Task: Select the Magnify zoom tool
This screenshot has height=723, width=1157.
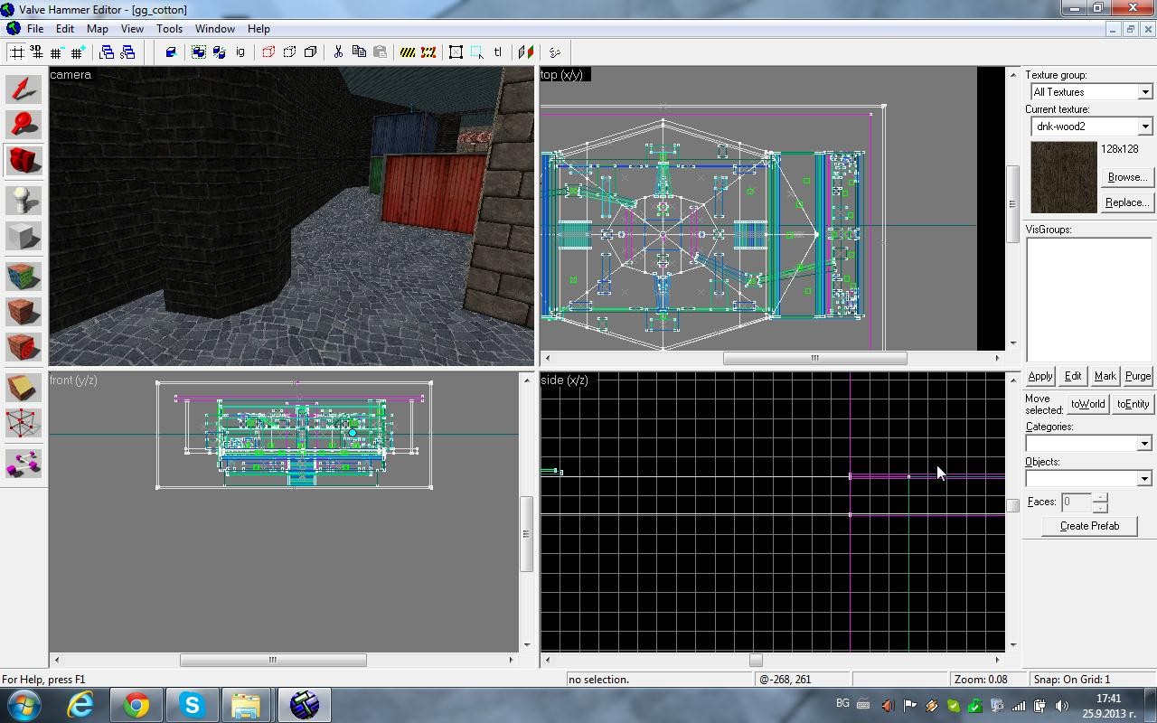Action: 24,125
